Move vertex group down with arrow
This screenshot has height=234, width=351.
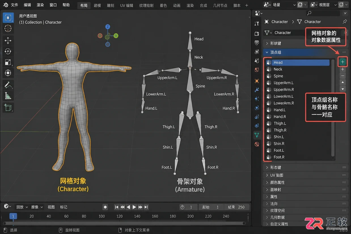[x=343, y=89]
